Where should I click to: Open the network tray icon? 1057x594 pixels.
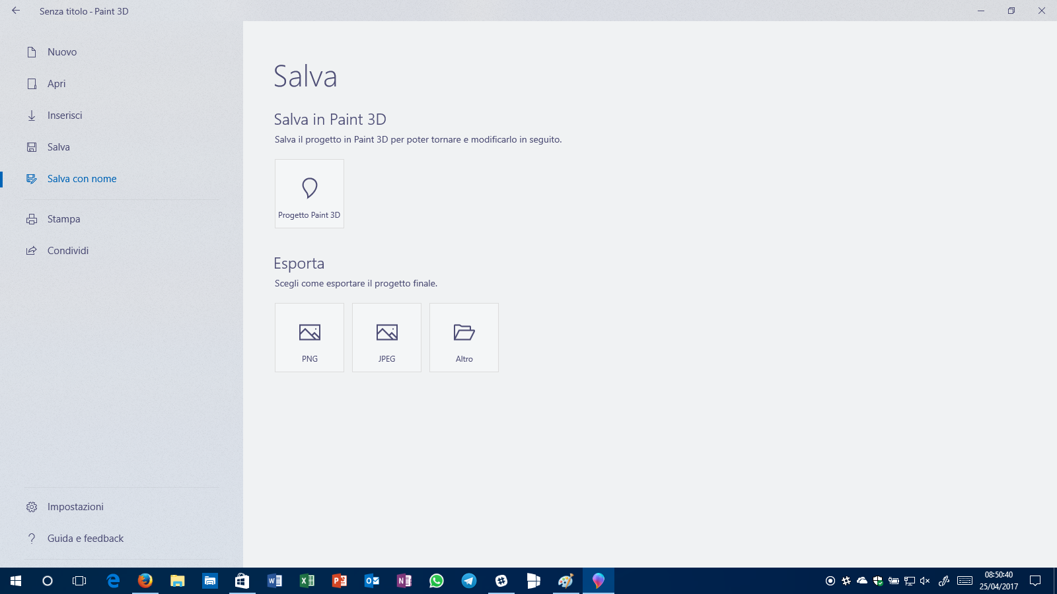point(910,581)
